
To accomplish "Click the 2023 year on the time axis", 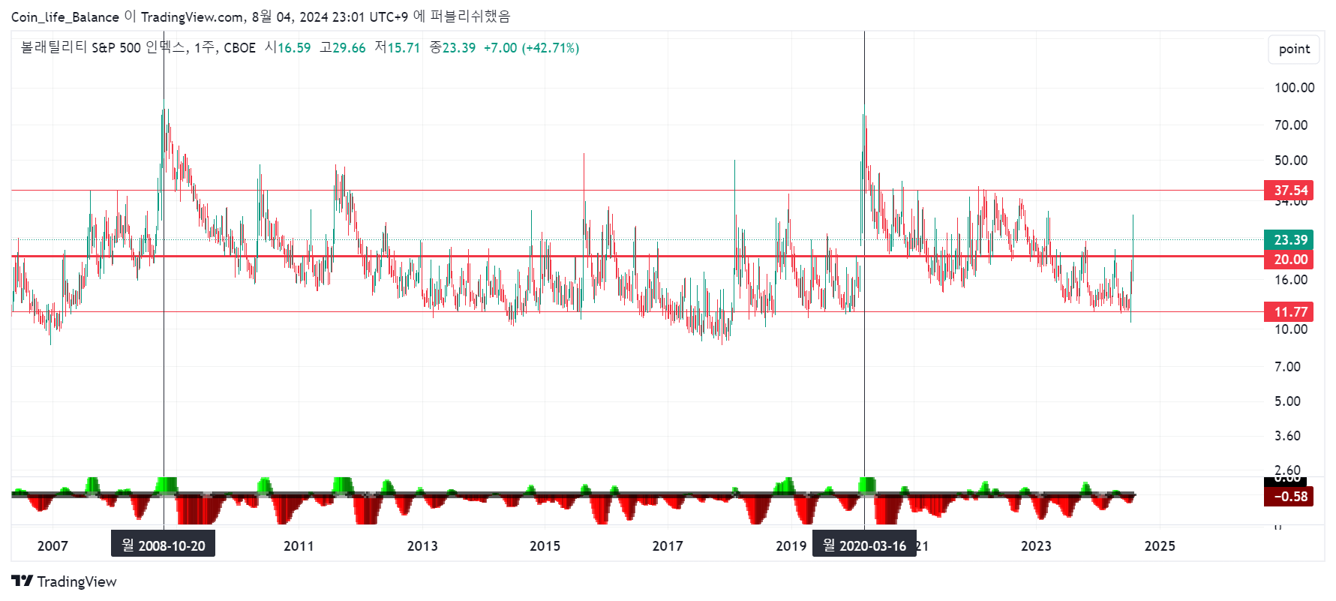I will click(x=1036, y=546).
